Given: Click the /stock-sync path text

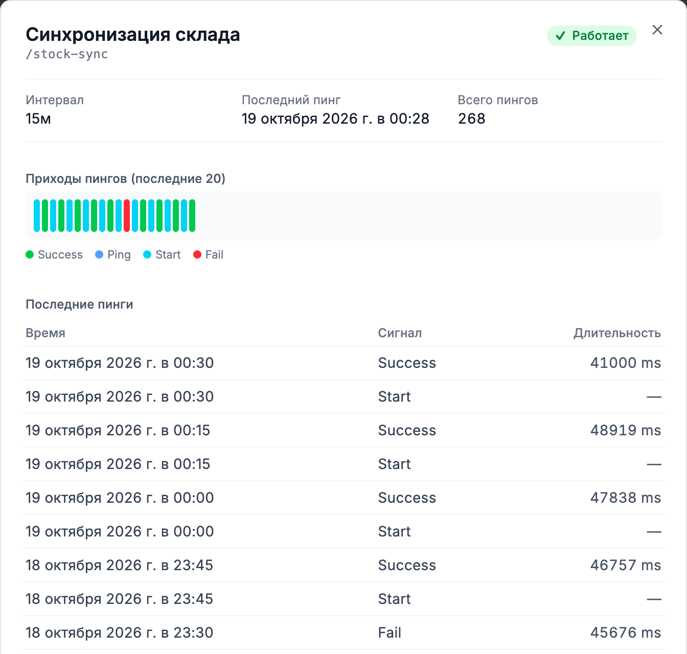Looking at the screenshot, I should coord(67,54).
